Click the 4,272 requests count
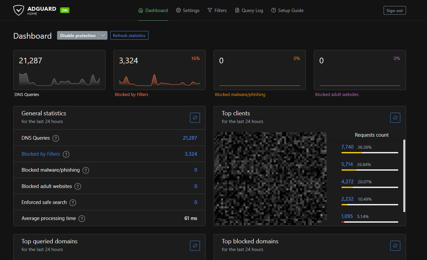The width and height of the screenshot is (427, 260). pos(347,182)
